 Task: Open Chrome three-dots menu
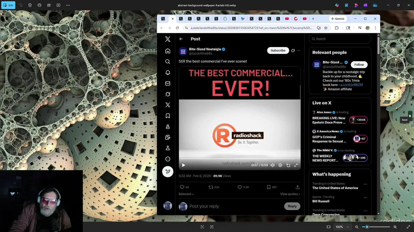click(375, 28)
